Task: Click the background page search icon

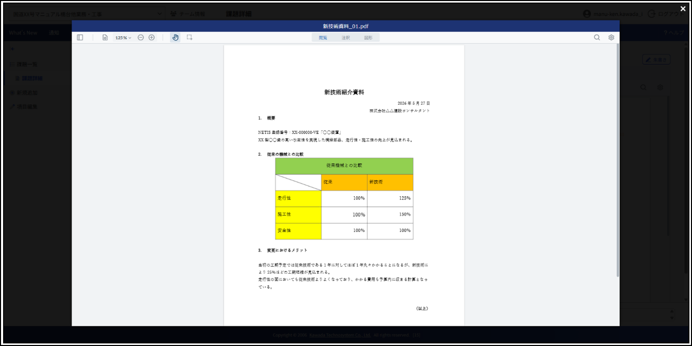Action: [643, 87]
